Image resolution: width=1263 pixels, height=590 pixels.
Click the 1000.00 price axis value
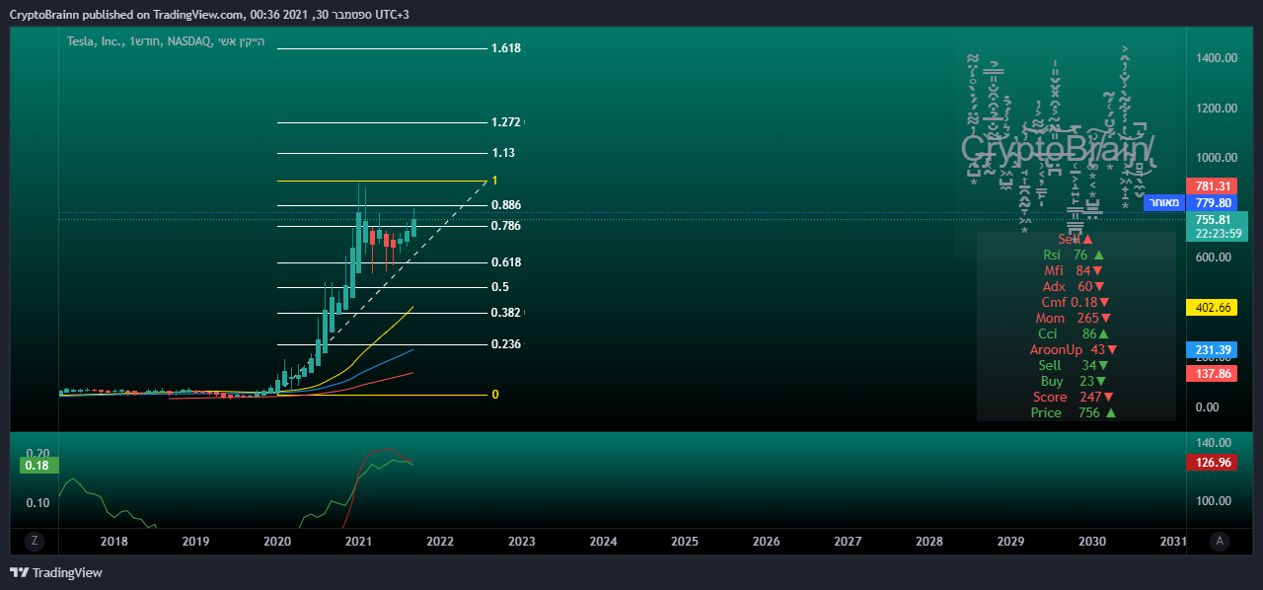(x=1217, y=158)
